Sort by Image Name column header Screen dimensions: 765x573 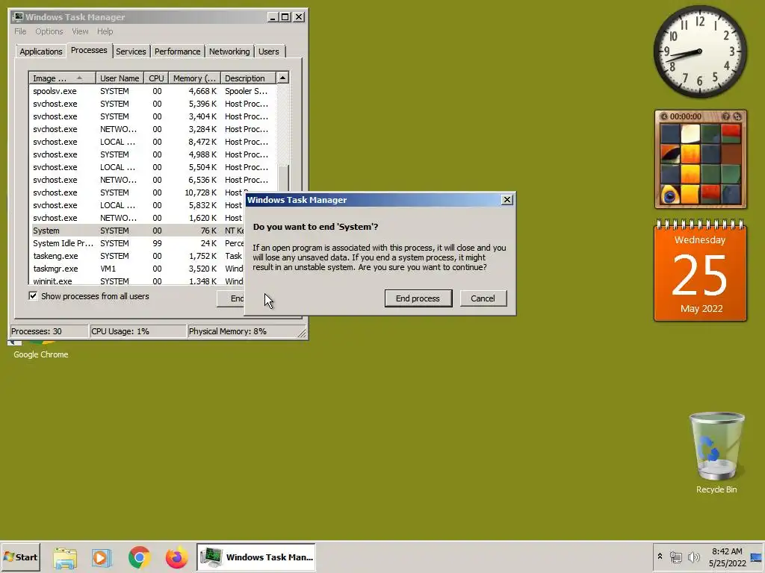pyautogui.click(x=62, y=78)
